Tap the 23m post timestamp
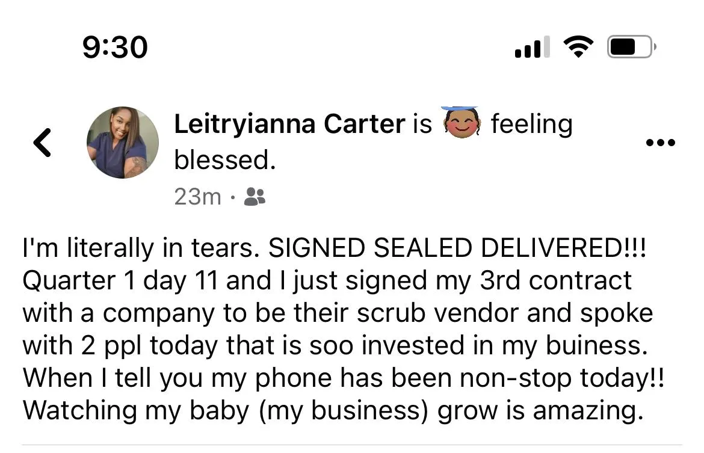The height and width of the screenshot is (453, 704). [x=197, y=197]
